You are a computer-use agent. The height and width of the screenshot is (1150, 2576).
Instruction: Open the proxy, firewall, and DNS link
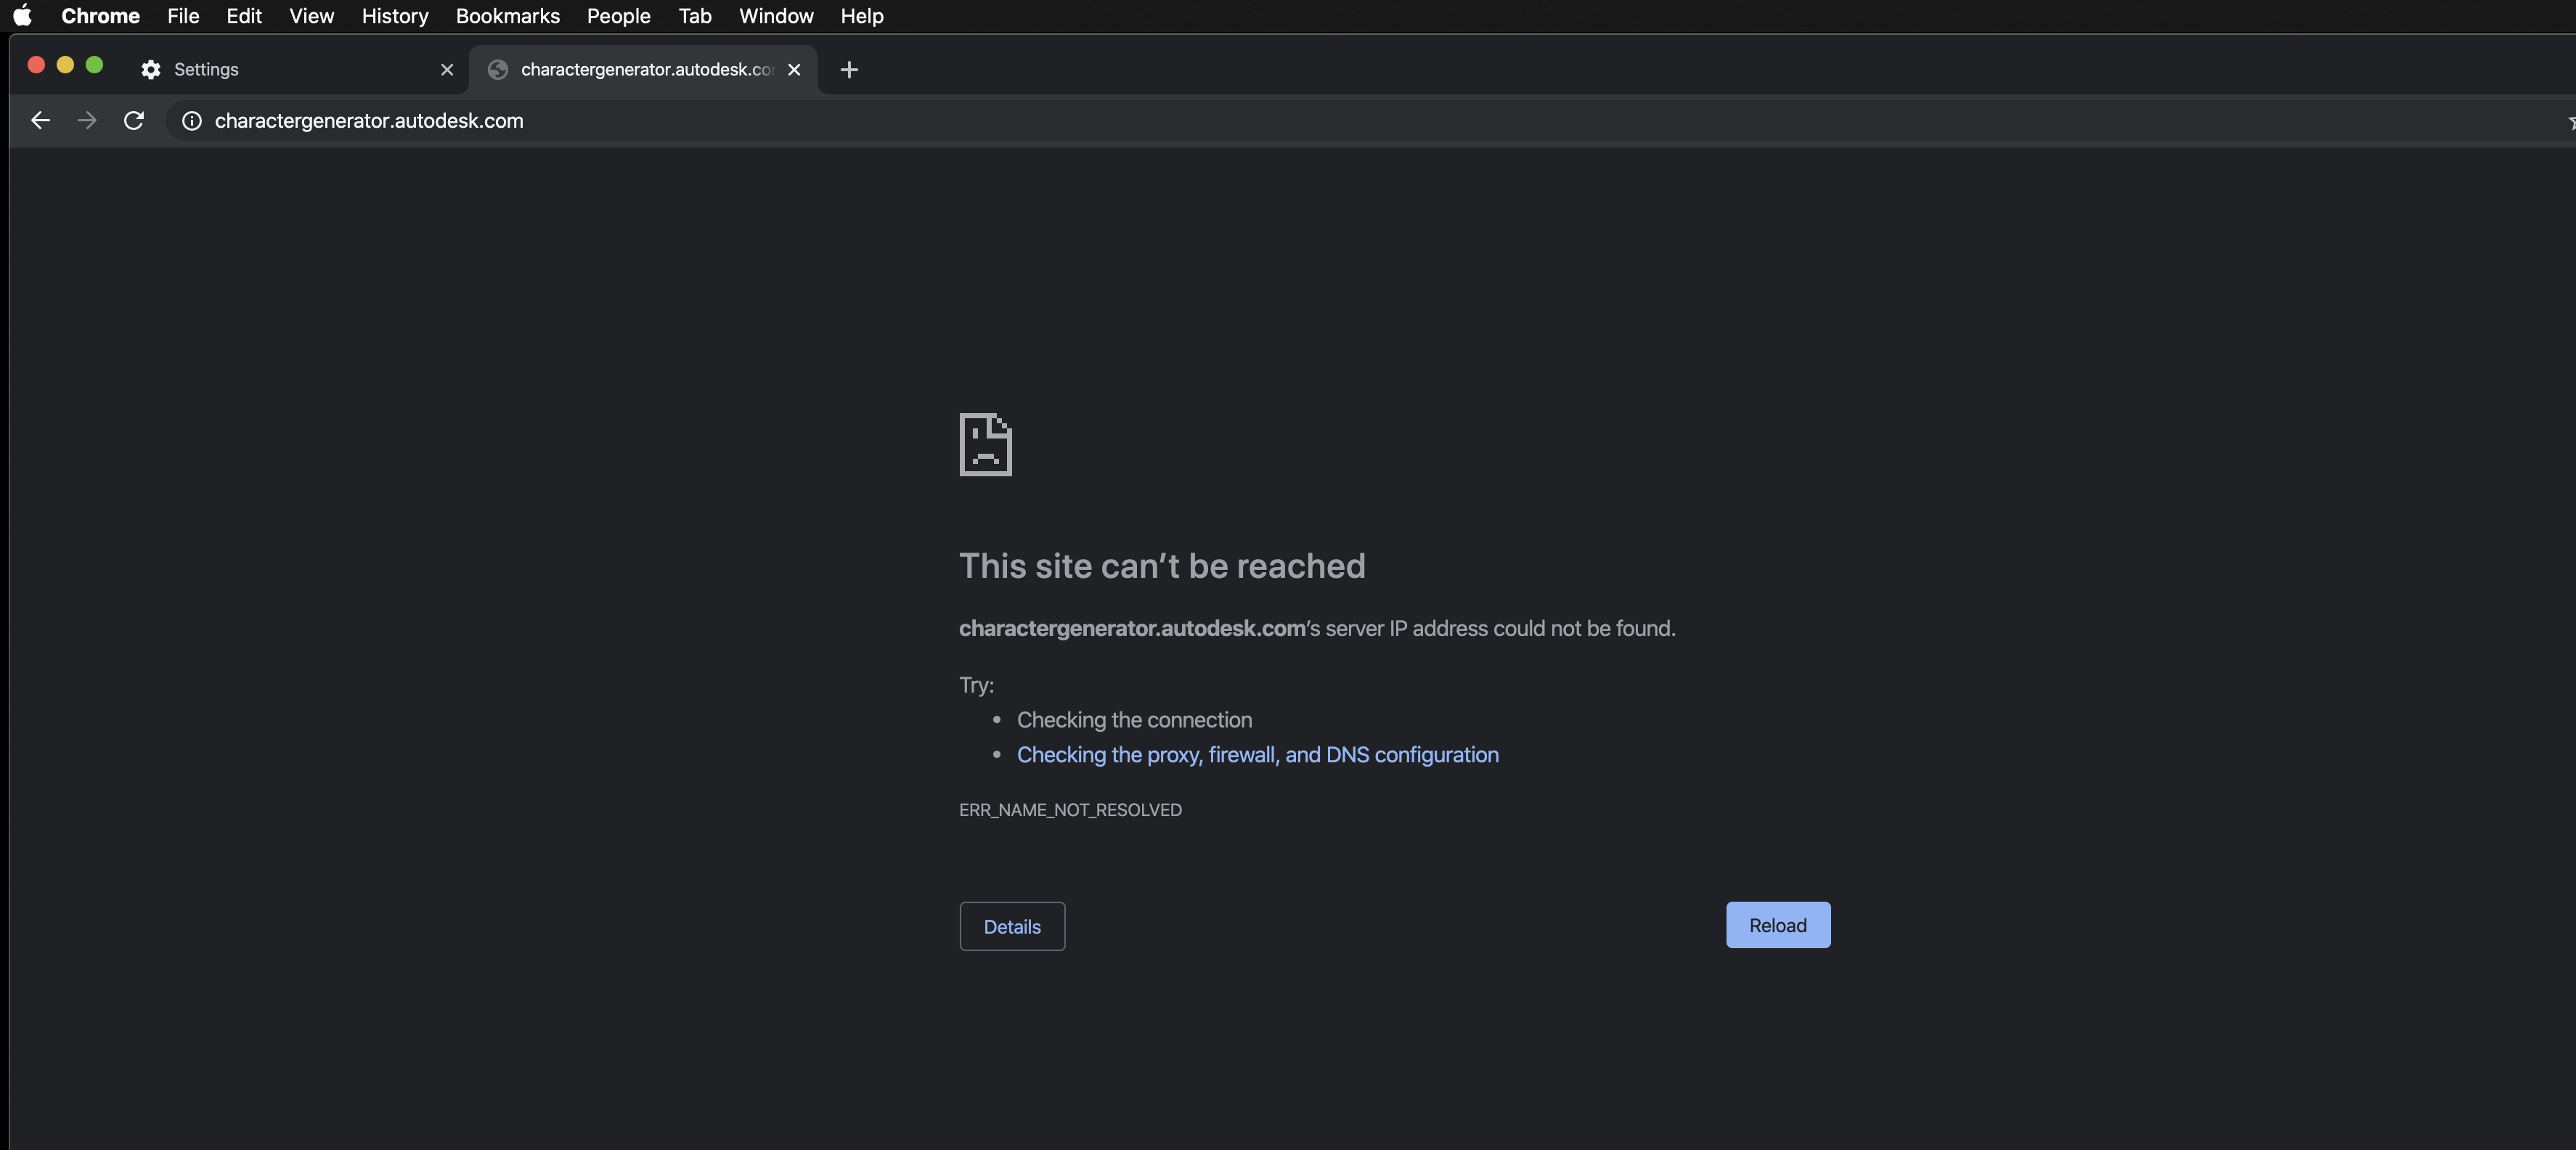click(1257, 755)
